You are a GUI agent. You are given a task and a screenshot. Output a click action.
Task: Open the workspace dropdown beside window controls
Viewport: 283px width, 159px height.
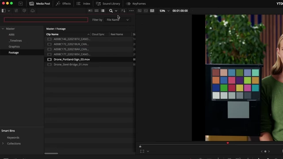pyautogui.click(x=21, y=4)
